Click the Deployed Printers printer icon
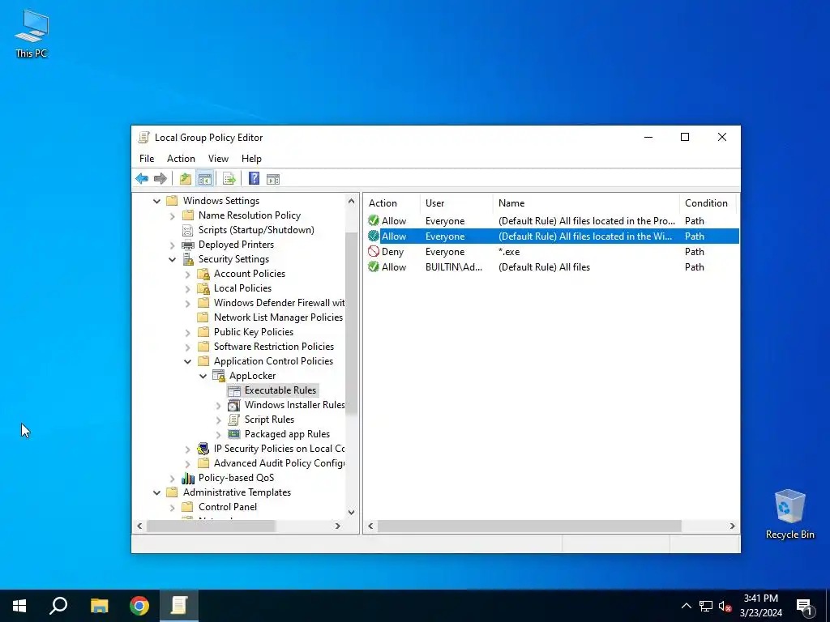 pyautogui.click(x=188, y=245)
